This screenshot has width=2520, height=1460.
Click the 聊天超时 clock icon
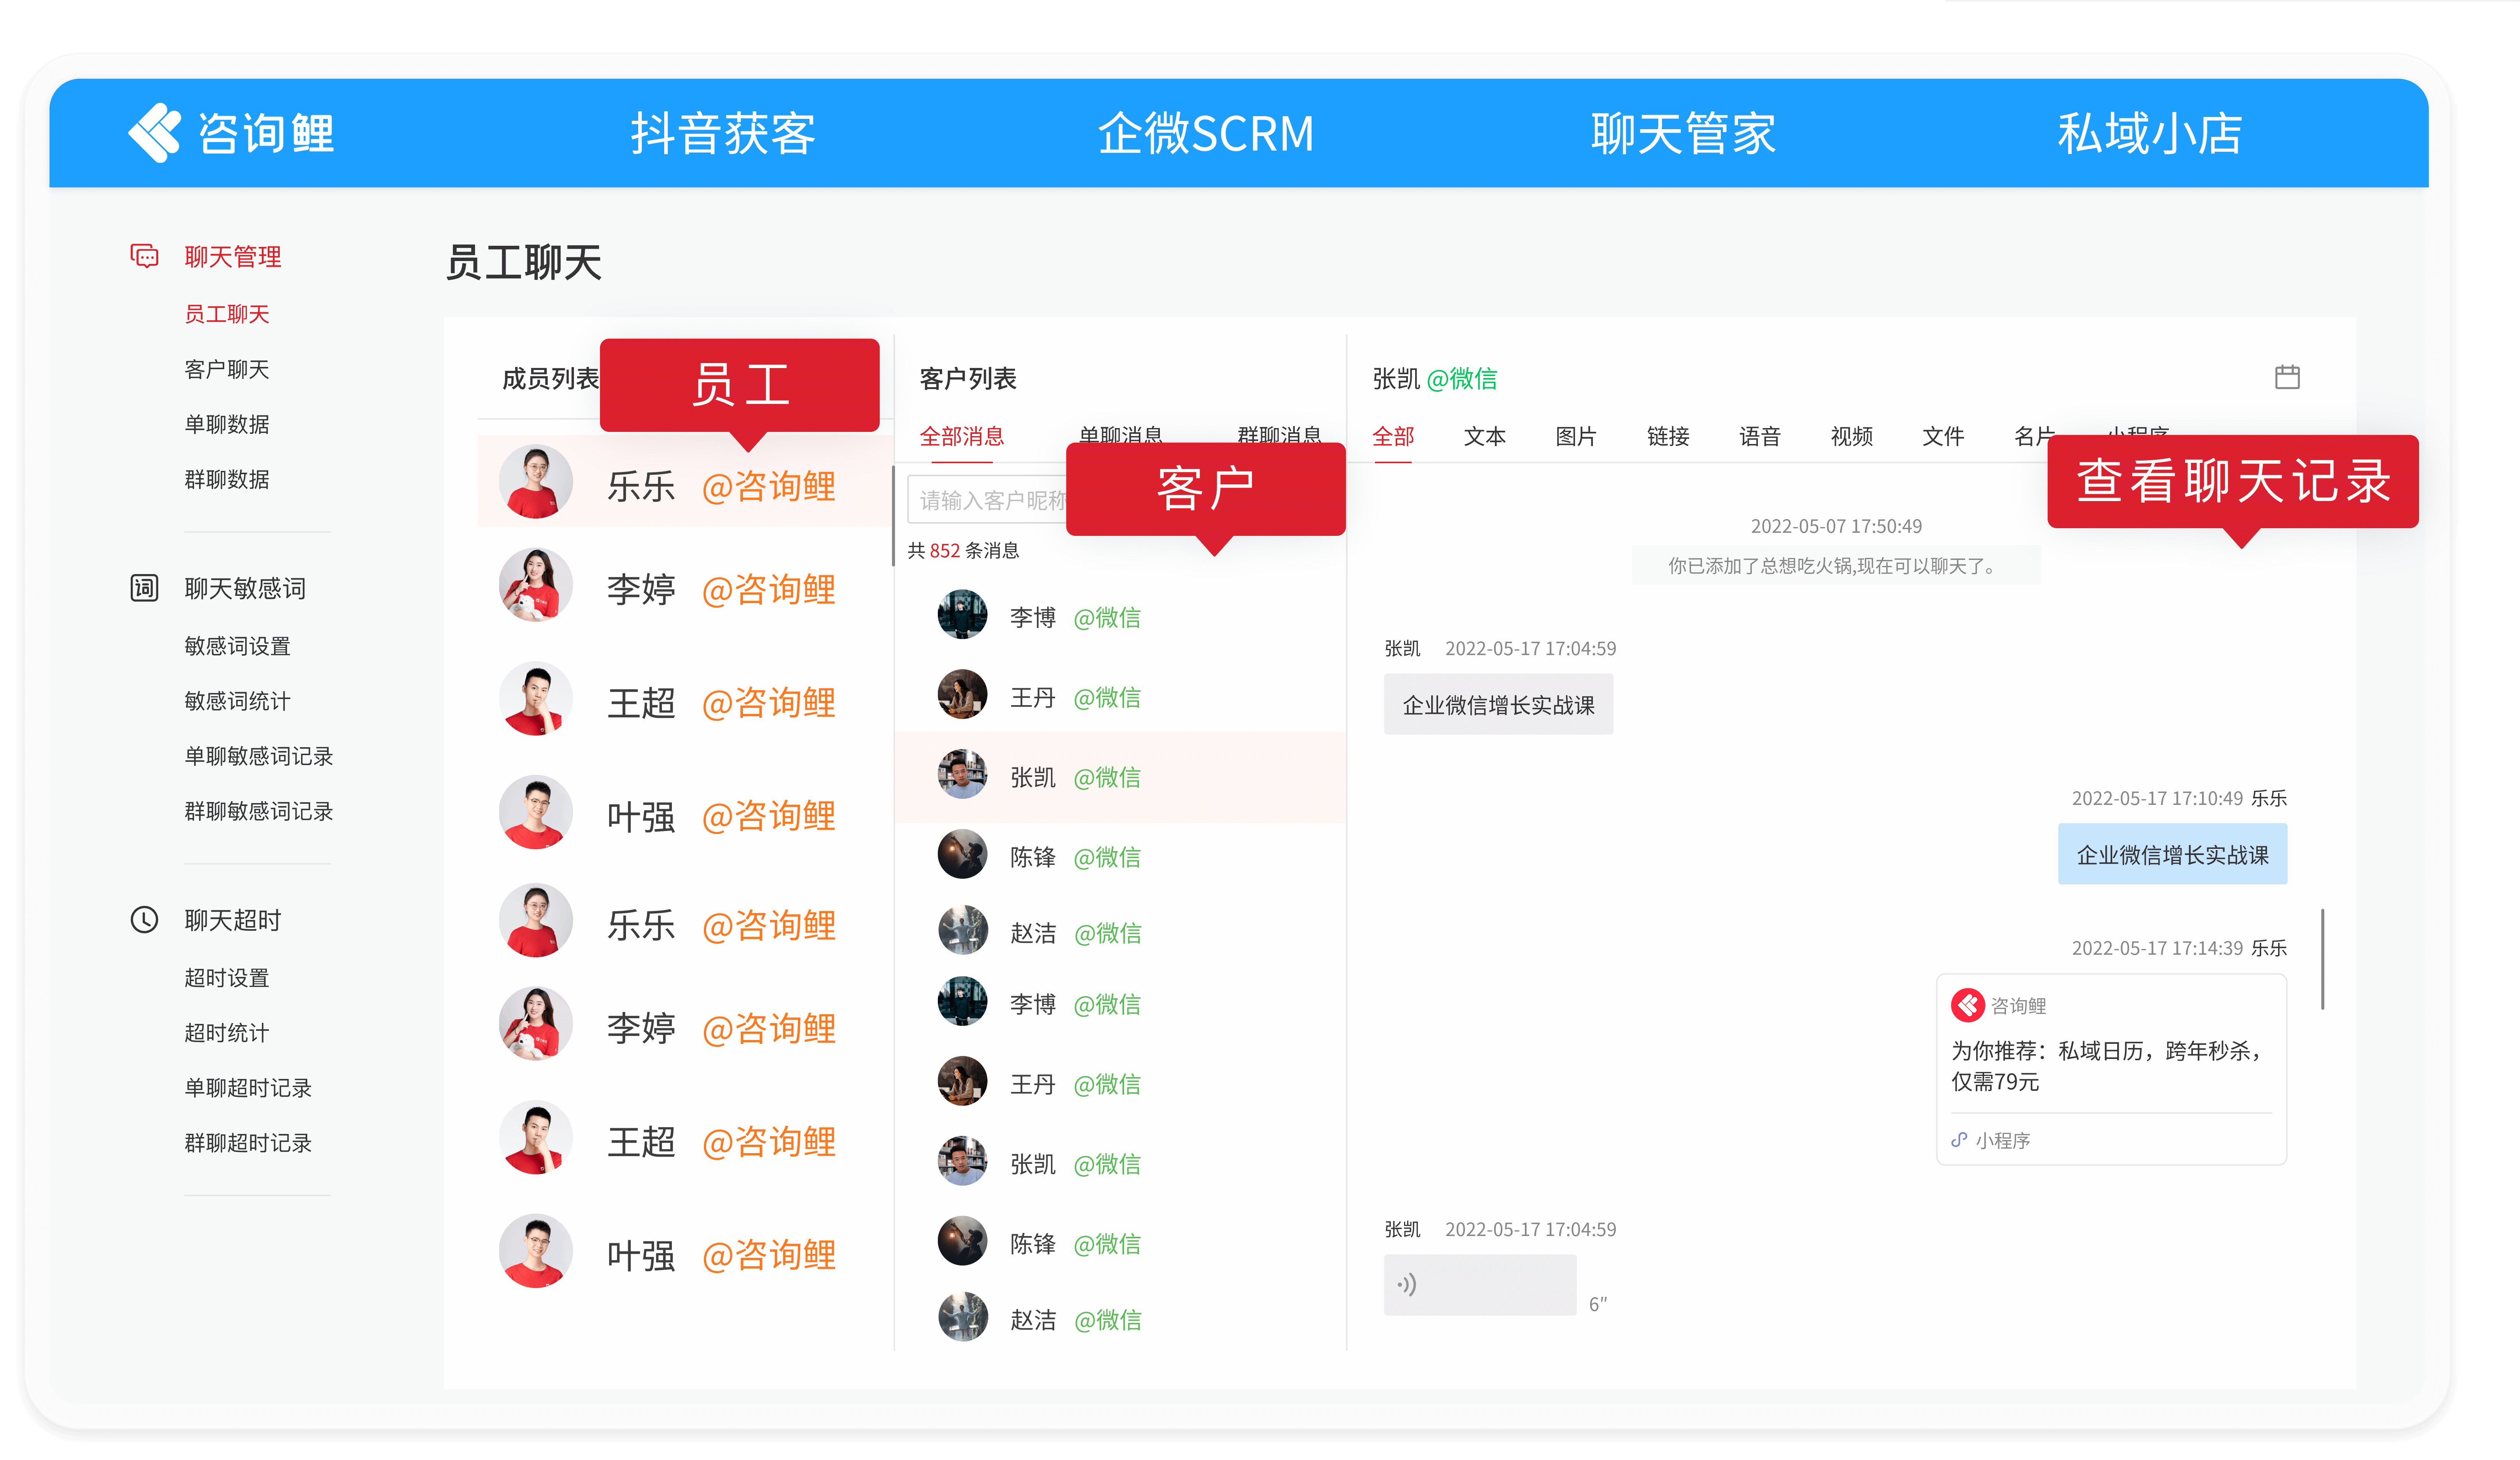point(144,919)
